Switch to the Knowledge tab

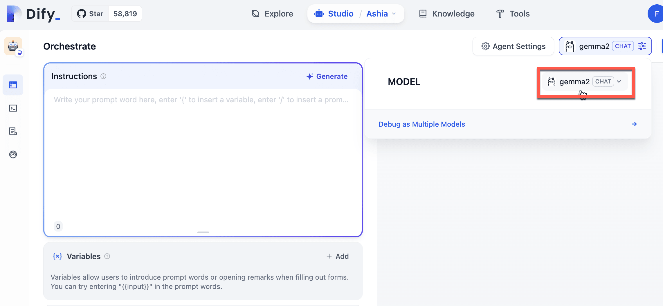click(447, 14)
